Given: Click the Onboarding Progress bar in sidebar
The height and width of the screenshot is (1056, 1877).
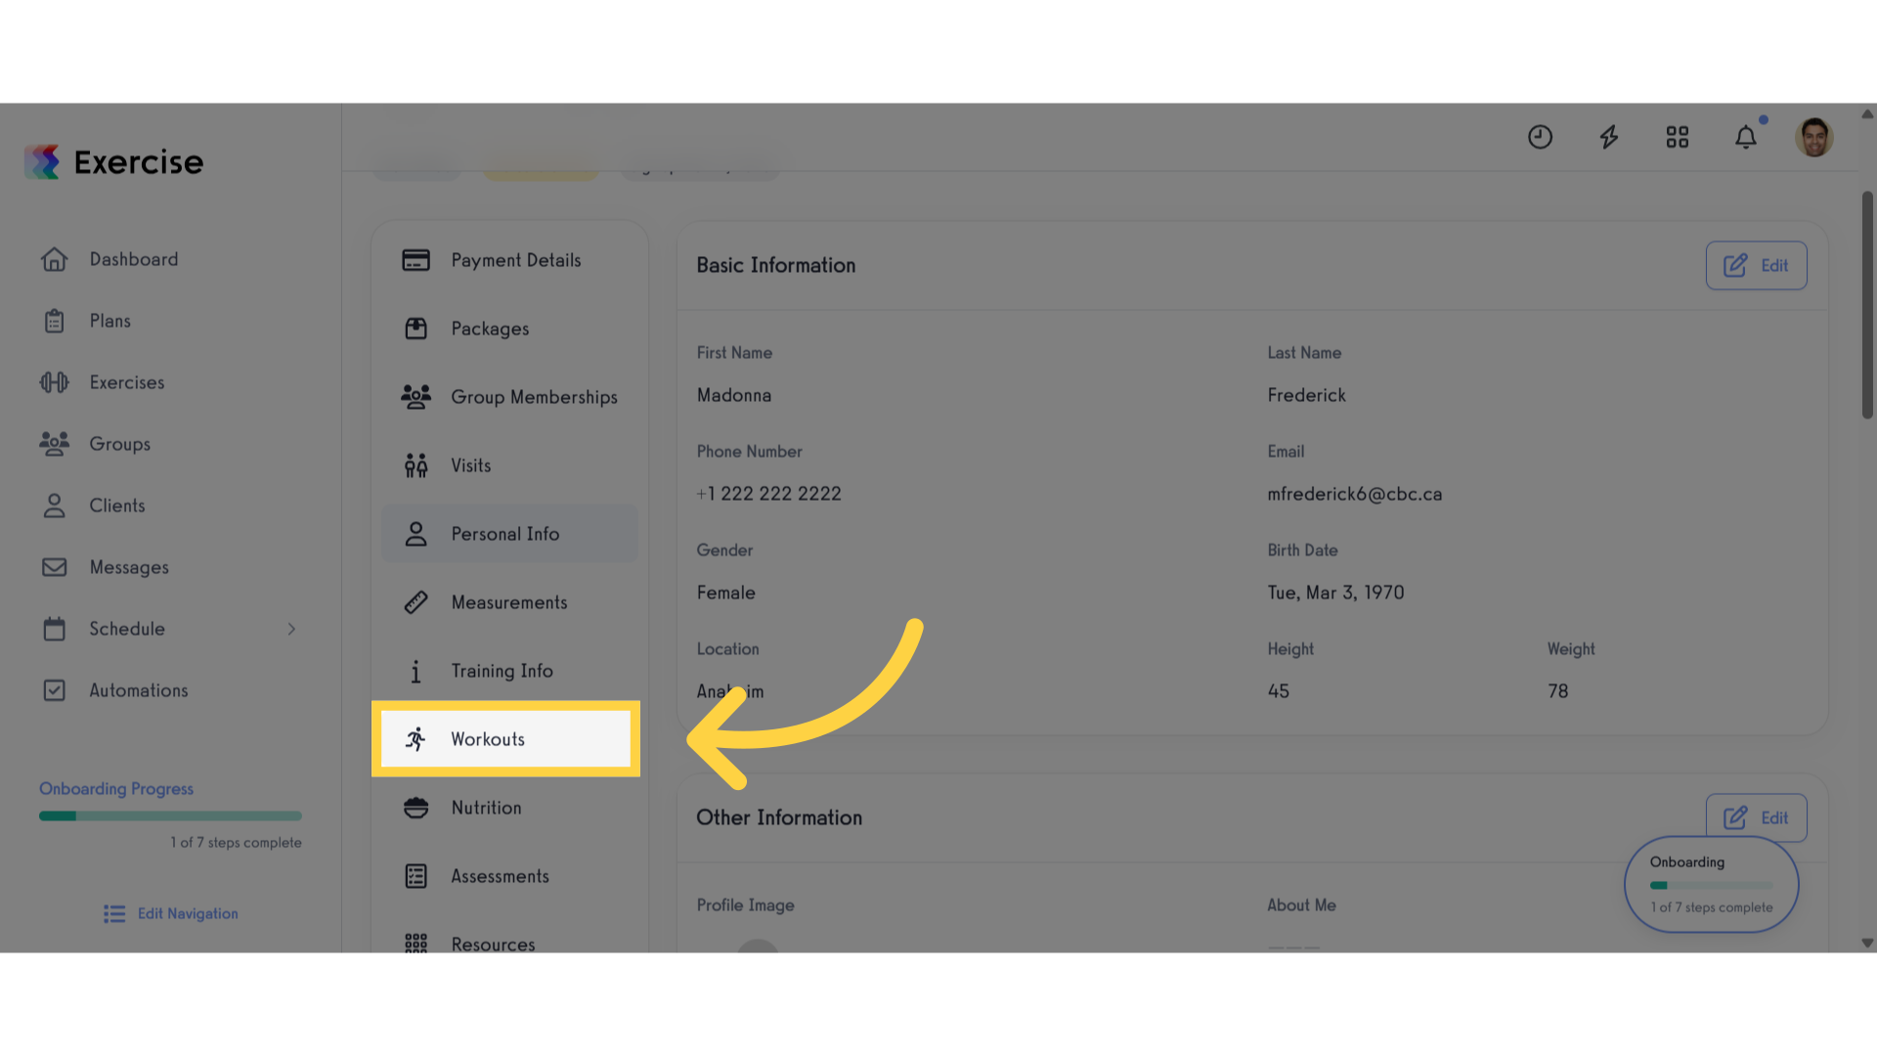Looking at the screenshot, I should pyautogui.click(x=170, y=815).
